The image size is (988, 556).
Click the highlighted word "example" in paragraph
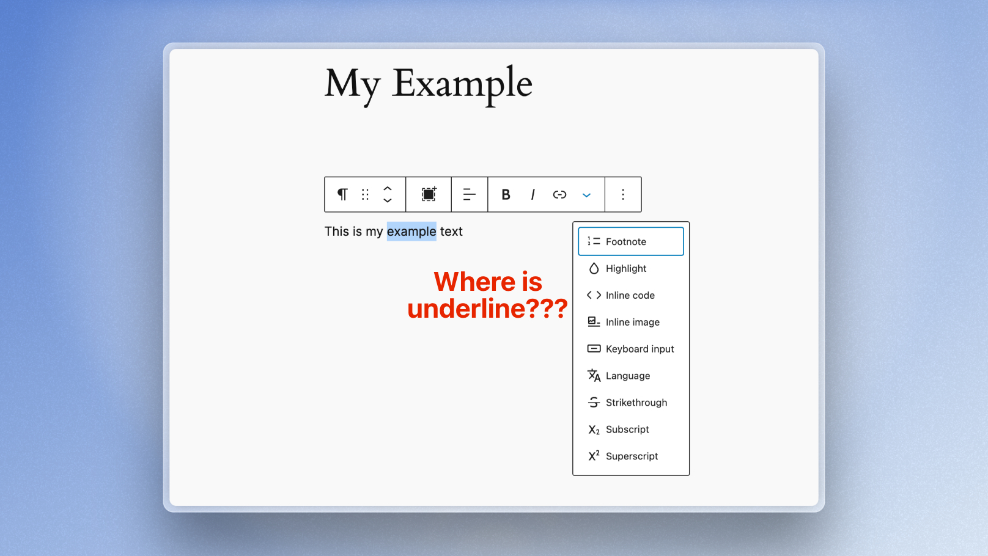click(x=411, y=232)
